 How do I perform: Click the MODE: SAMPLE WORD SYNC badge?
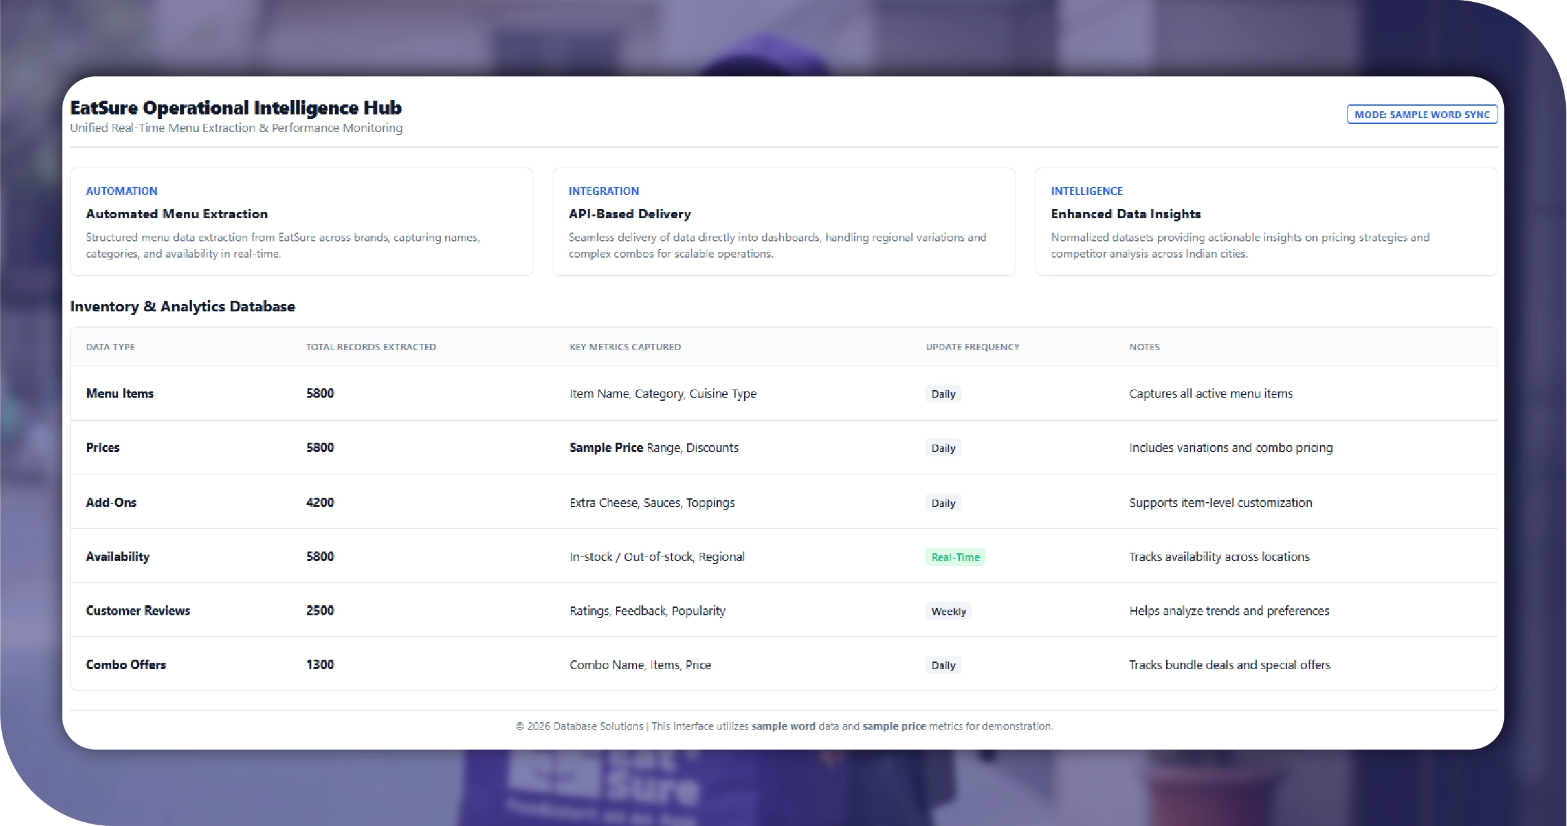1421,114
